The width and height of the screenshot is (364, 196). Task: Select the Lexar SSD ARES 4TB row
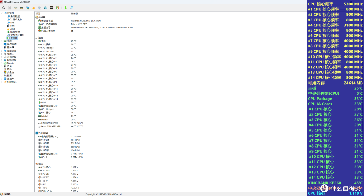[61, 126]
